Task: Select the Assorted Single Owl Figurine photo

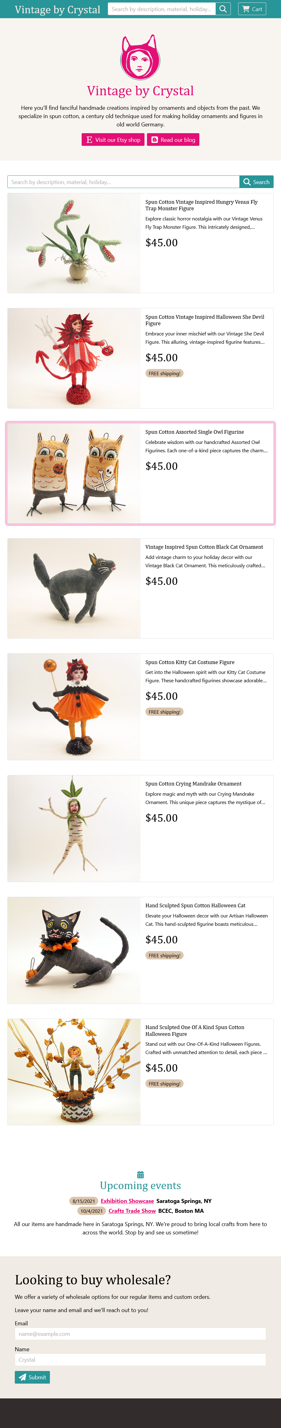Action: [74, 473]
